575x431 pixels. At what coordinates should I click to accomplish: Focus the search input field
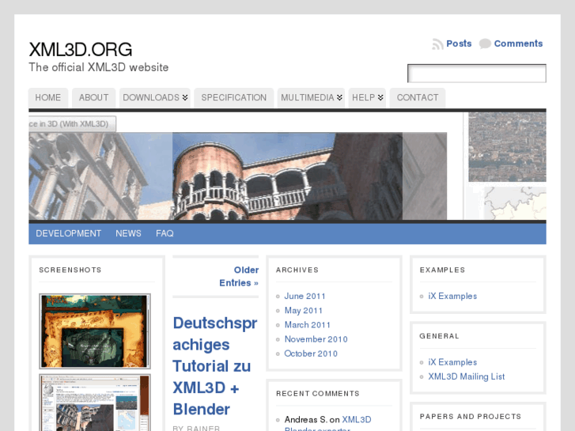(x=477, y=74)
